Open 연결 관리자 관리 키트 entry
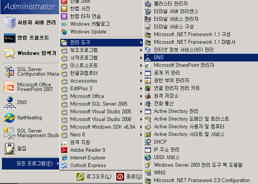 (x=201, y=88)
